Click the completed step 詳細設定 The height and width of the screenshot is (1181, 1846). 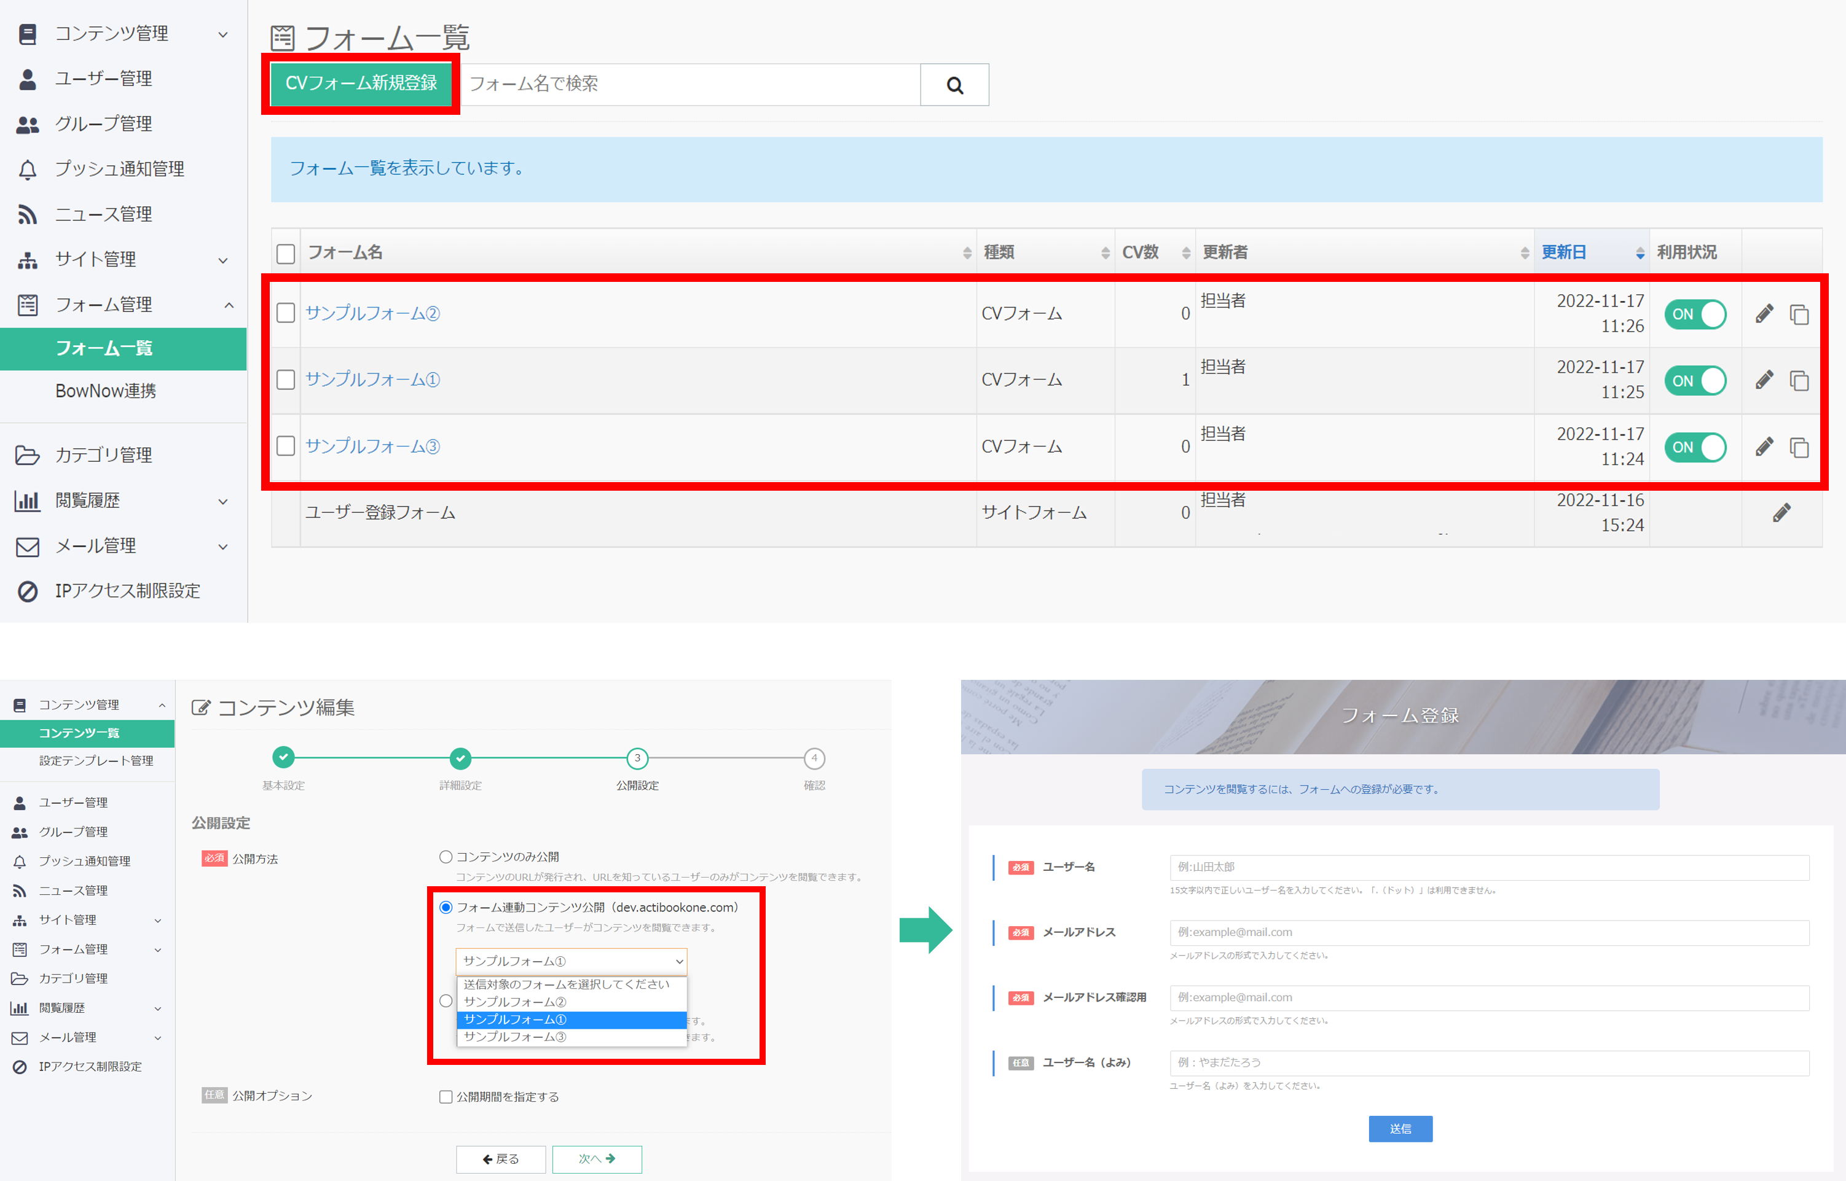[460, 758]
